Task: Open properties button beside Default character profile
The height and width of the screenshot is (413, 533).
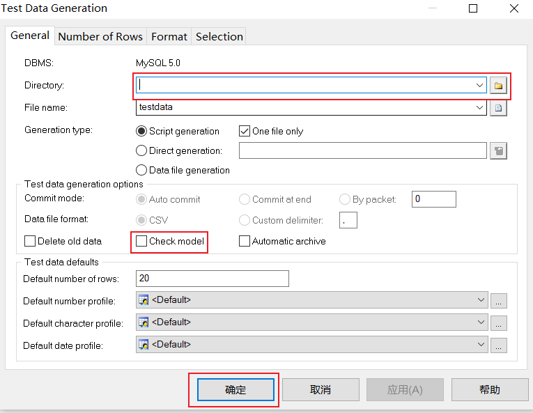Action: point(498,323)
